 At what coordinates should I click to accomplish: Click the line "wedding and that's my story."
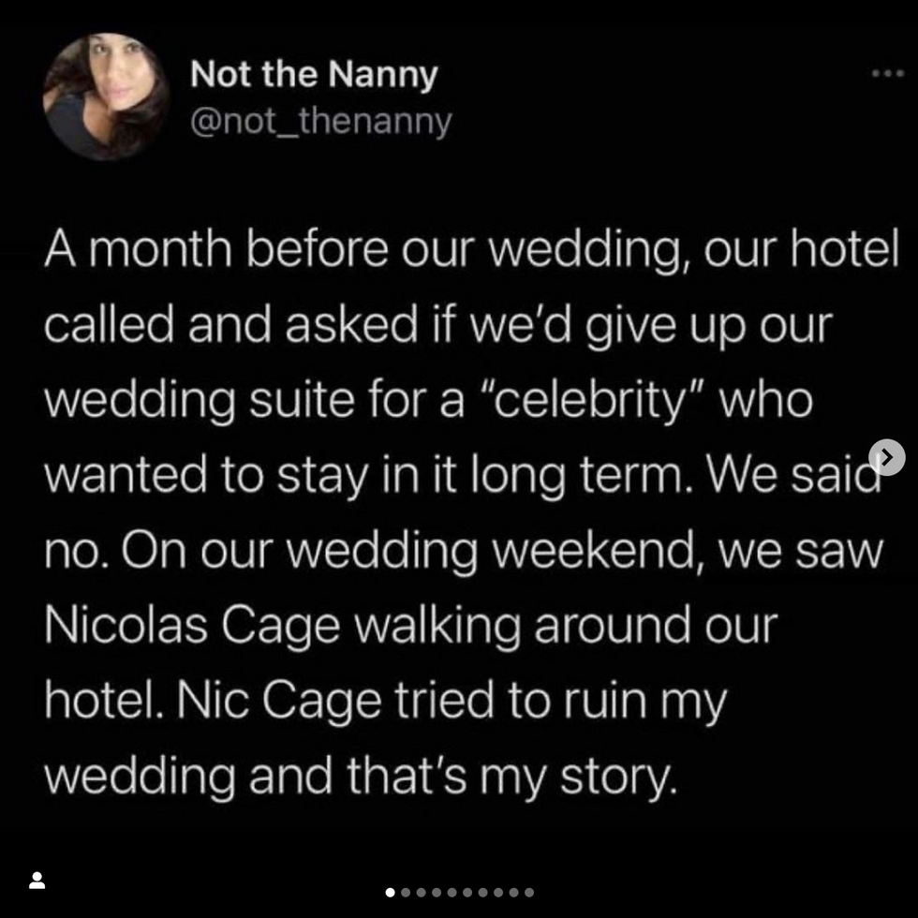(x=361, y=777)
